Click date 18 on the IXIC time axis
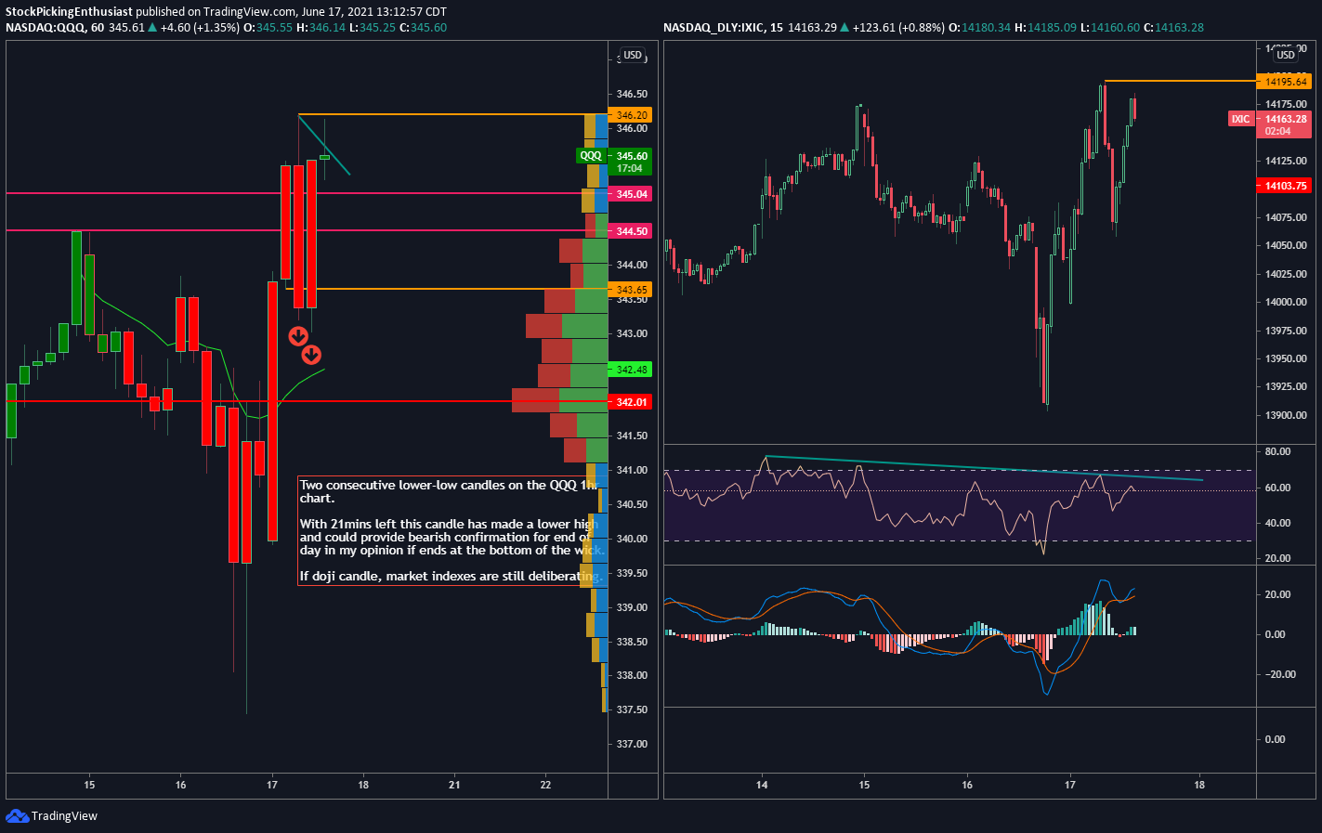The width and height of the screenshot is (1322, 833). pos(1199,785)
